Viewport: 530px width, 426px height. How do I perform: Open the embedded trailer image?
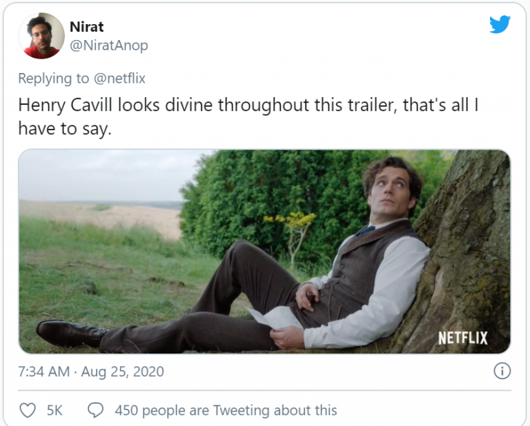tap(264, 252)
